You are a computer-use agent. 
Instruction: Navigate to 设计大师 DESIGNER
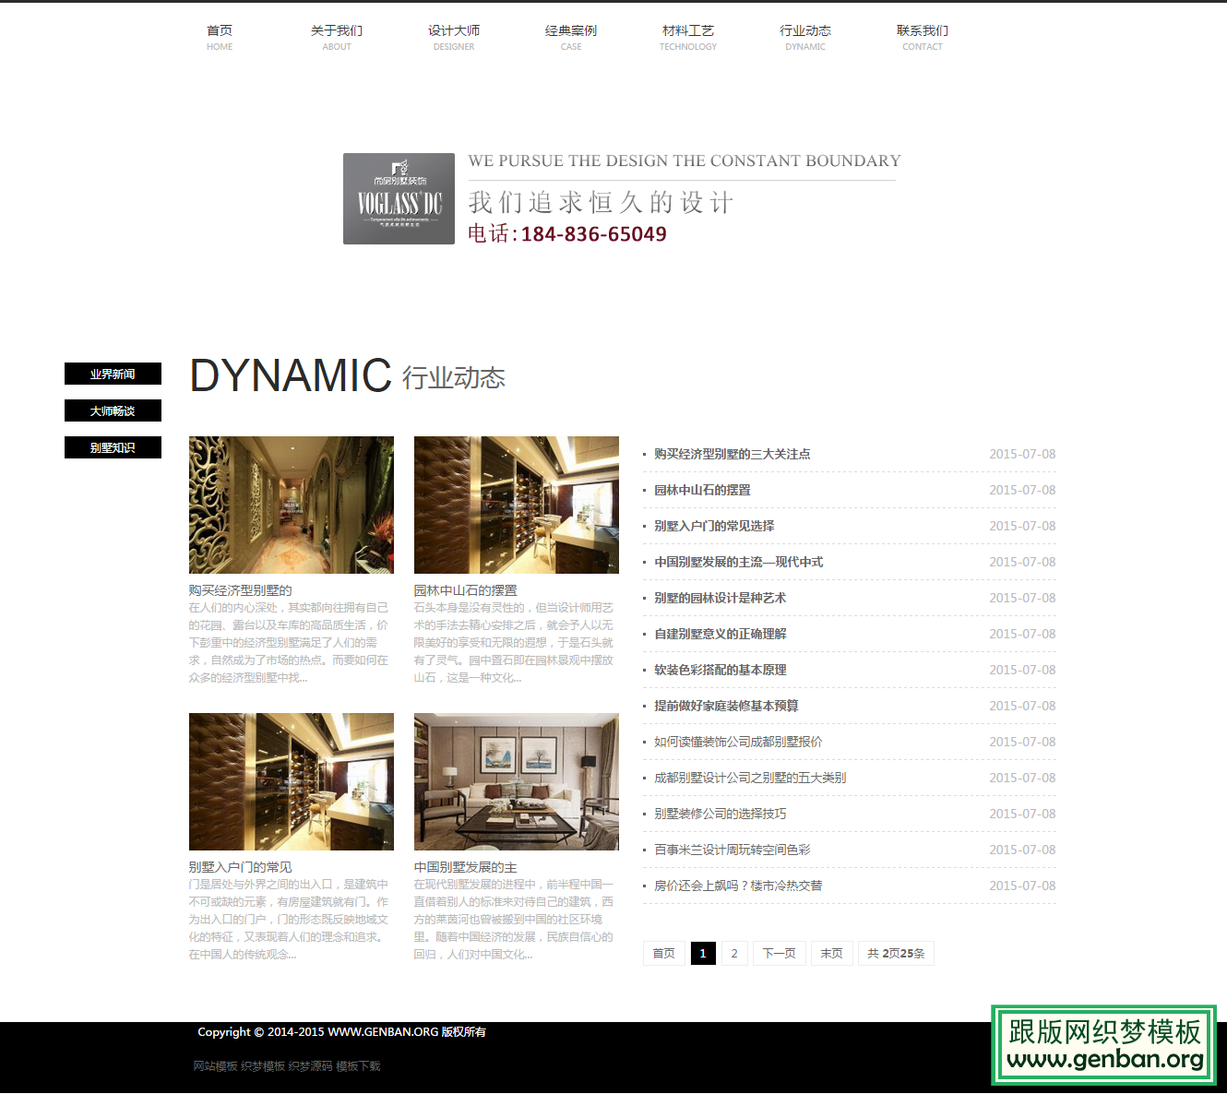coord(453,37)
